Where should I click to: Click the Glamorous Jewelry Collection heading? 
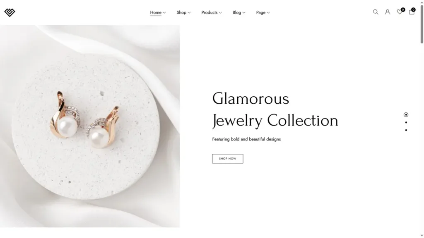[275, 109]
